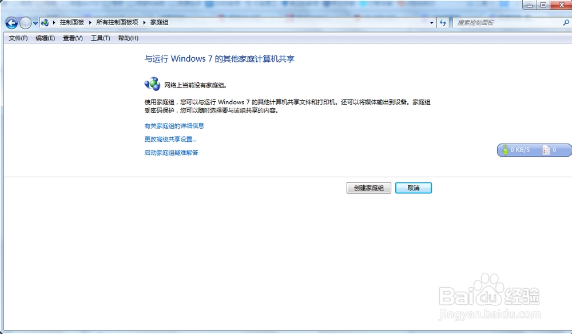Open the 查看 menu
The width and height of the screenshot is (572, 334).
(72, 38)
